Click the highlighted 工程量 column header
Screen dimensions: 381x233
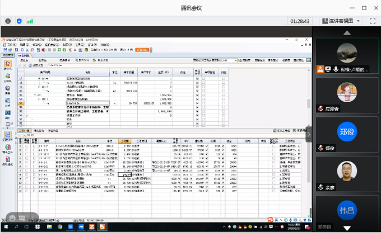(124, 141)
